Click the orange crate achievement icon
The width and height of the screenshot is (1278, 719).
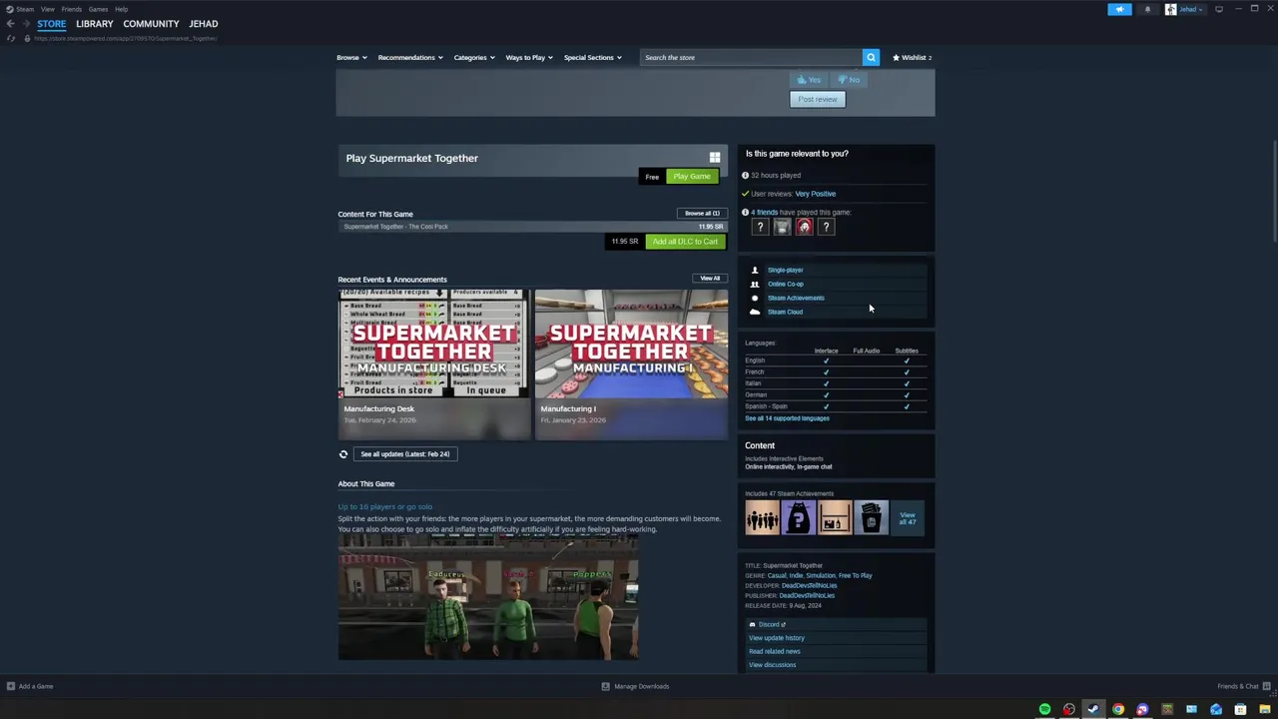pos(835,517)
